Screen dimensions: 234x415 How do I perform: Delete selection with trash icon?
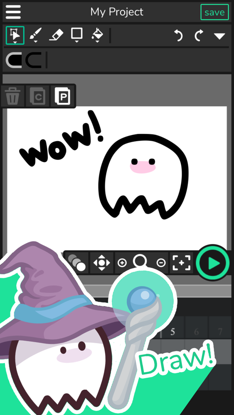[x=12, y=96]
